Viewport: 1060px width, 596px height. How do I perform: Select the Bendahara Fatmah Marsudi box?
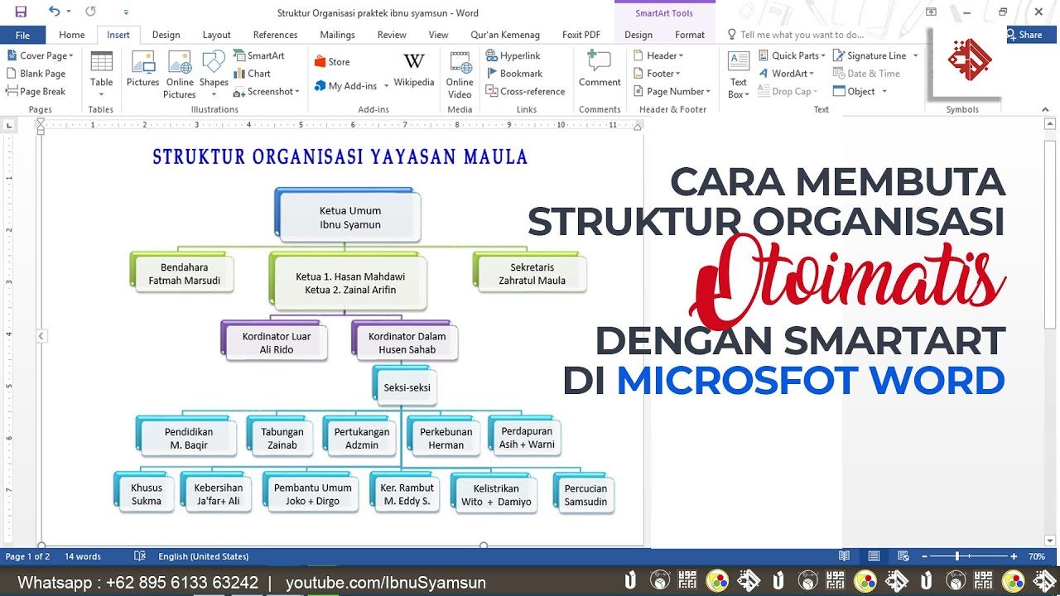185,274
